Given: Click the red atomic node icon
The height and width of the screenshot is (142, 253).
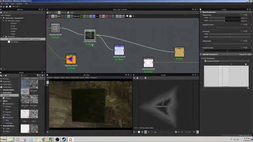Looking at the screenshot, I should click(x=110, y=16).
